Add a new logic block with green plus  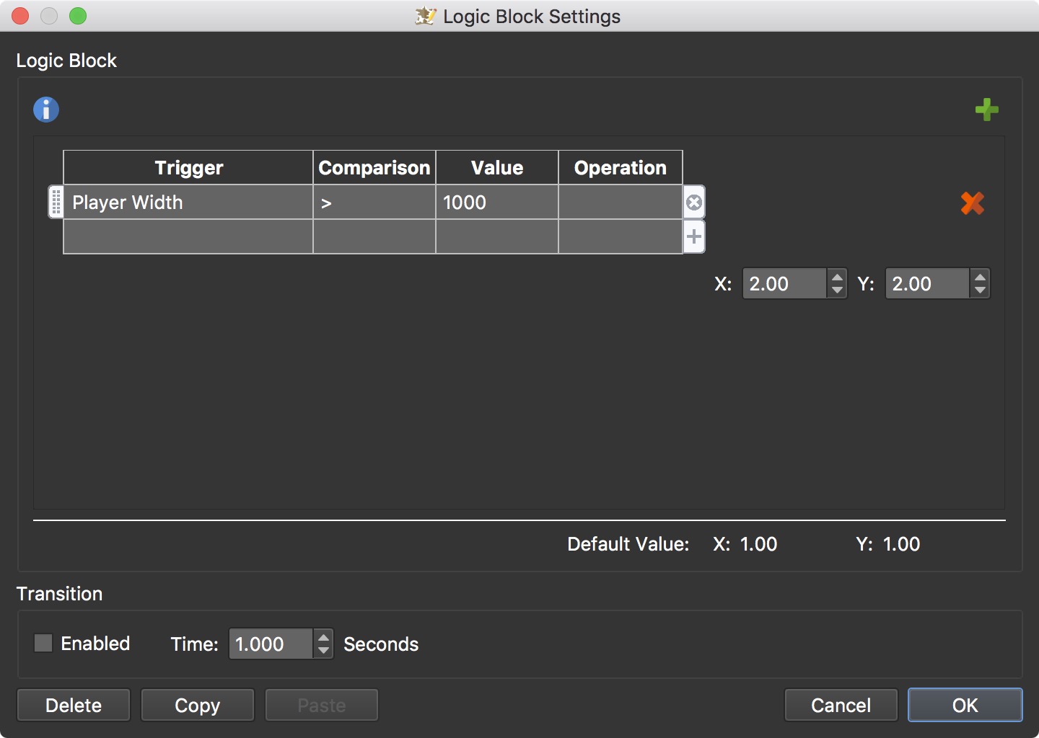986,110
